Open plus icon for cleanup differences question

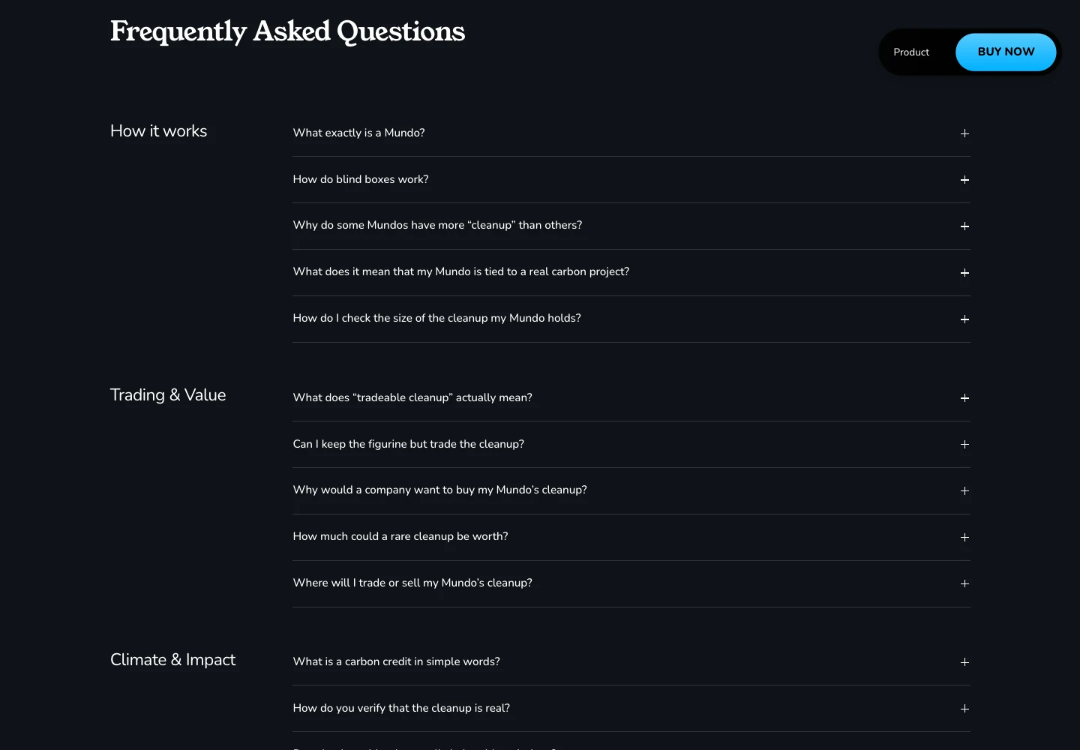964,226
